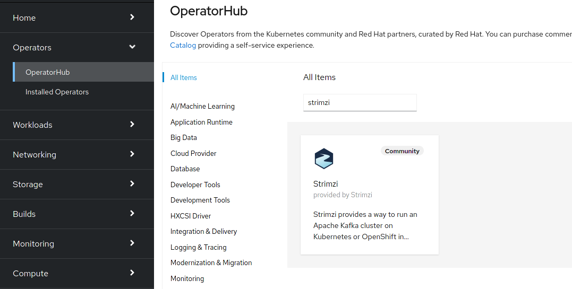Expand the Home navigation section

click(x=77, y=17)
